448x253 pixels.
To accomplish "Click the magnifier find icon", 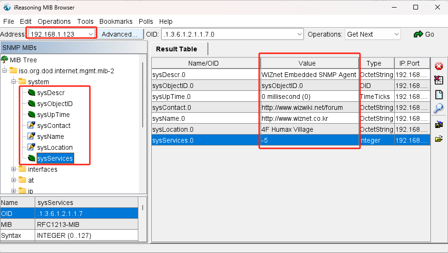I will tap(439, 108).
